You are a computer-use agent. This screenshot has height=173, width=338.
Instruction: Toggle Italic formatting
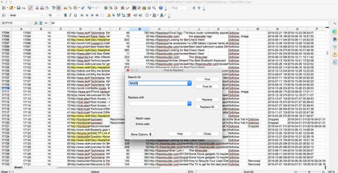click(70, 15)
